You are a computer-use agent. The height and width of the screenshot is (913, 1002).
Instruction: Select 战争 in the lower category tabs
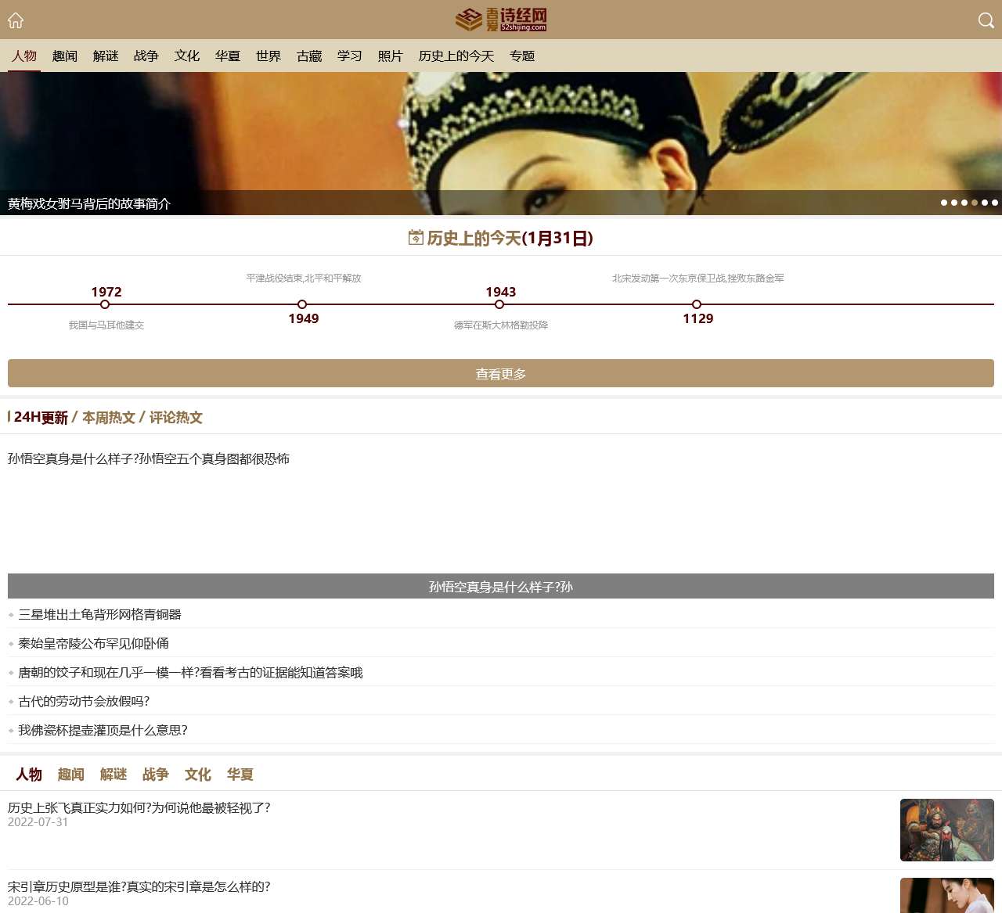click(x=156, y=774)
